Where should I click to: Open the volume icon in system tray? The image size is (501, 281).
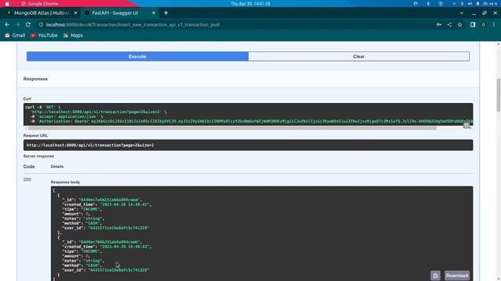point(470,4)
